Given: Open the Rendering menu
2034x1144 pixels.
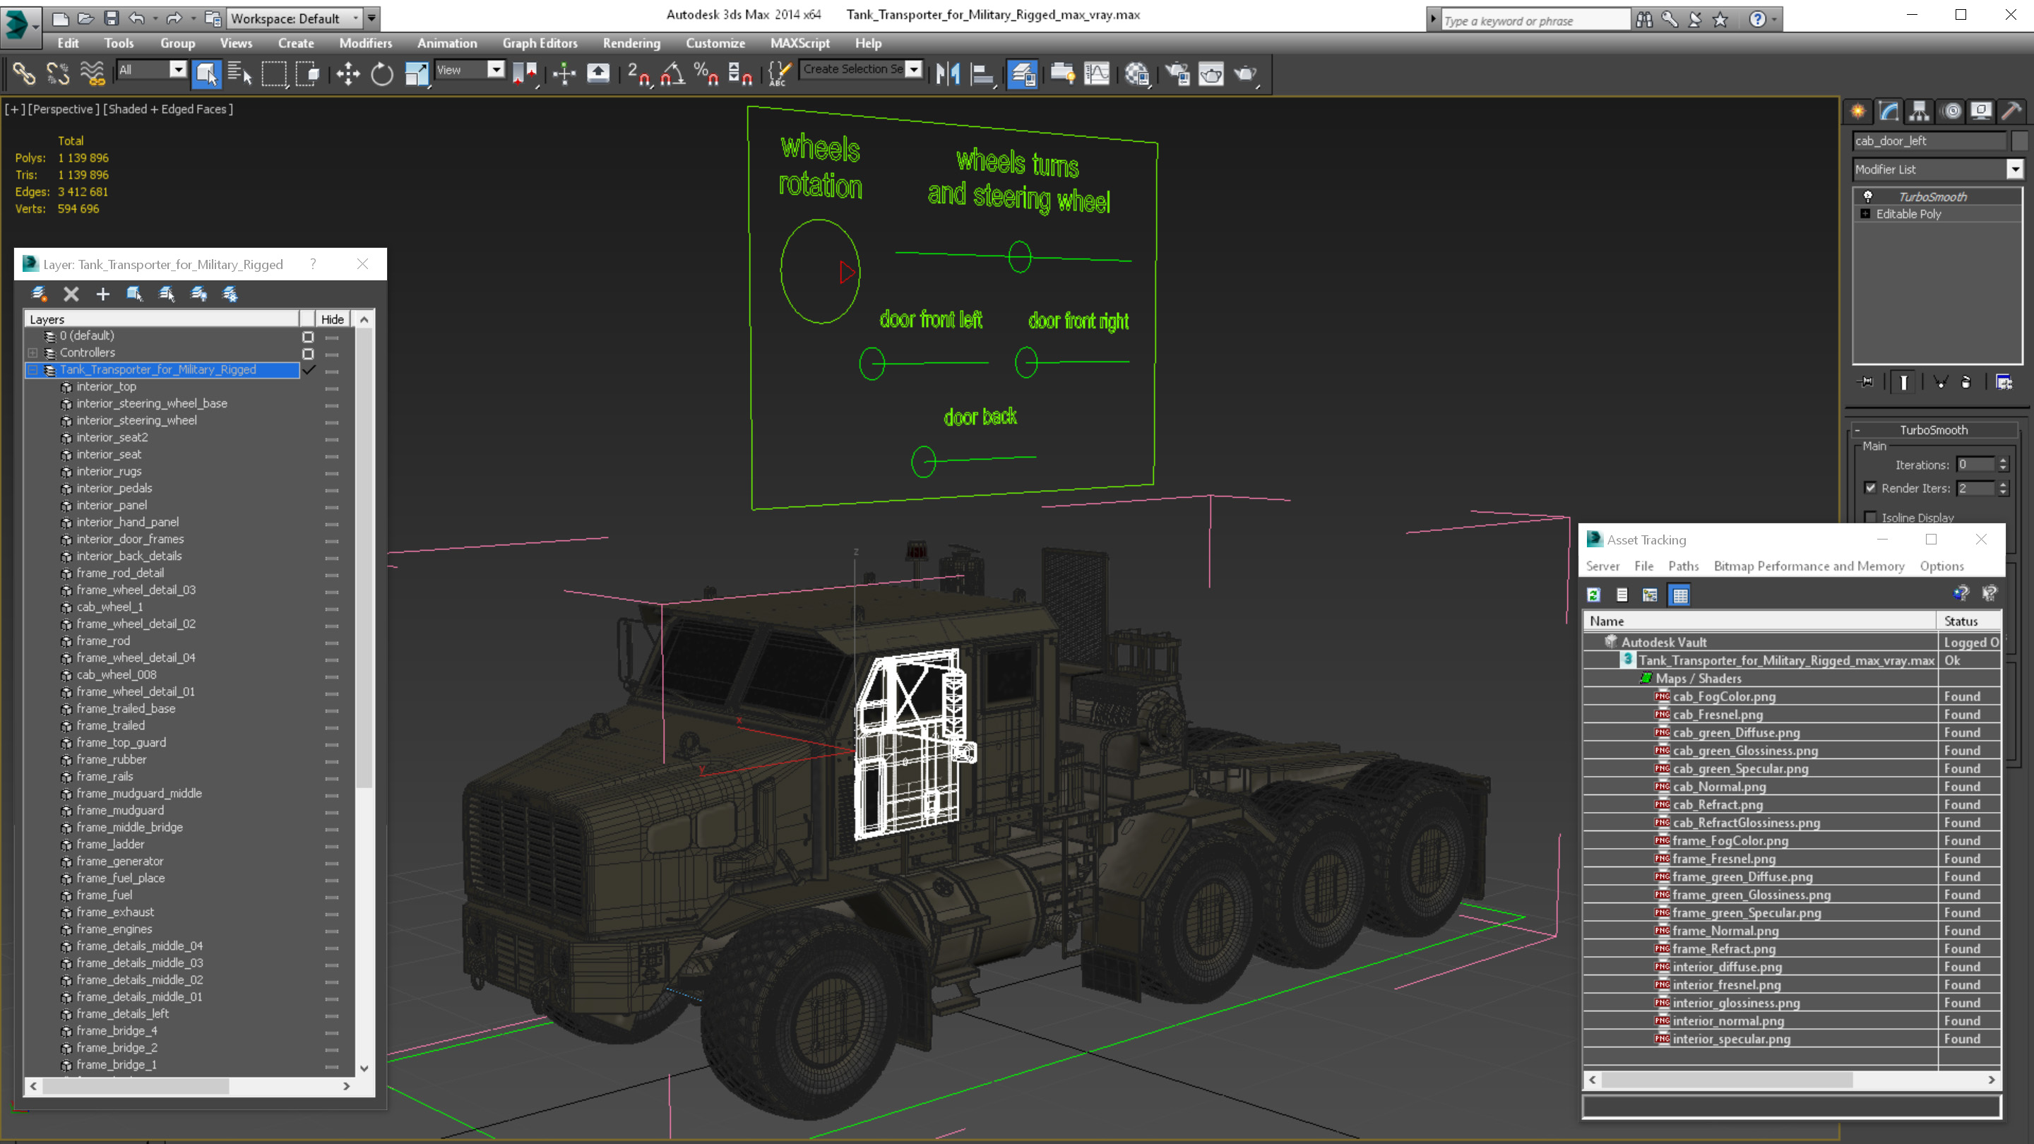Looking at the screenshot, I should [x=631, y=43].
